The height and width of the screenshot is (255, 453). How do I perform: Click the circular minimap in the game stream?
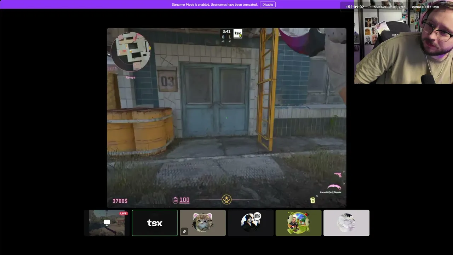(131, 52)
